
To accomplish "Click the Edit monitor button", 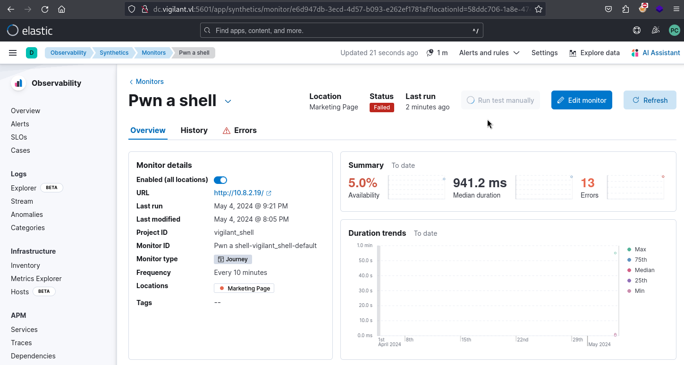I will [x=582, y=100].
